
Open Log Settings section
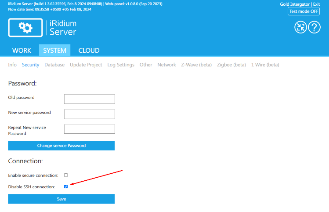(121, 65)
